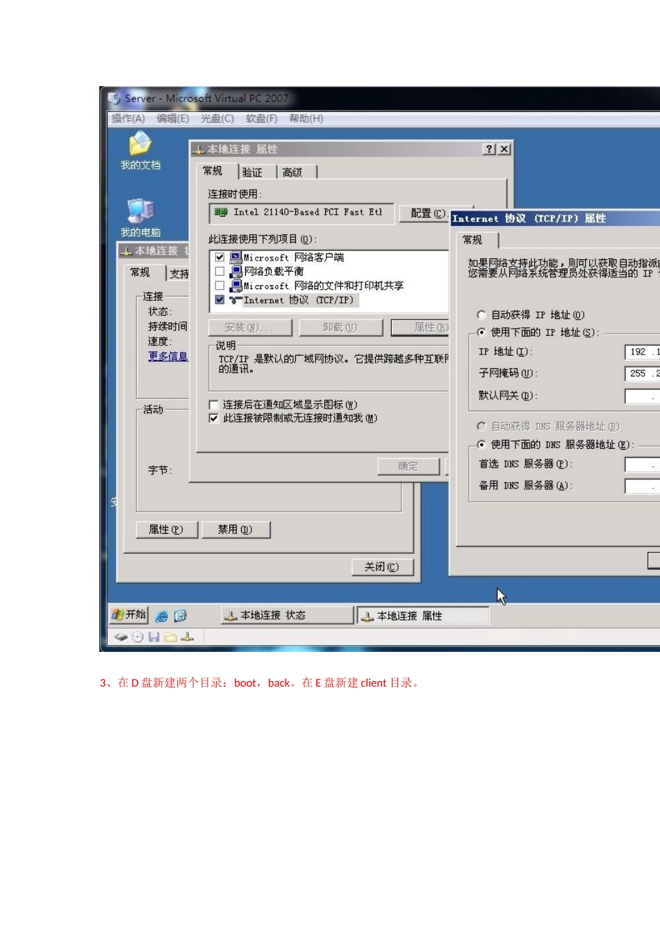Screen dimensions: 660x934
Task: Select 使用下面的 IP 地址 radio button
Action: (x=481, y=332)
